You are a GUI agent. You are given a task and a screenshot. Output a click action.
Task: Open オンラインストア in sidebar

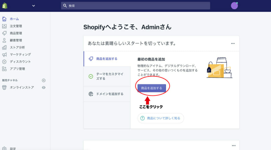click(x=22, y=87)
